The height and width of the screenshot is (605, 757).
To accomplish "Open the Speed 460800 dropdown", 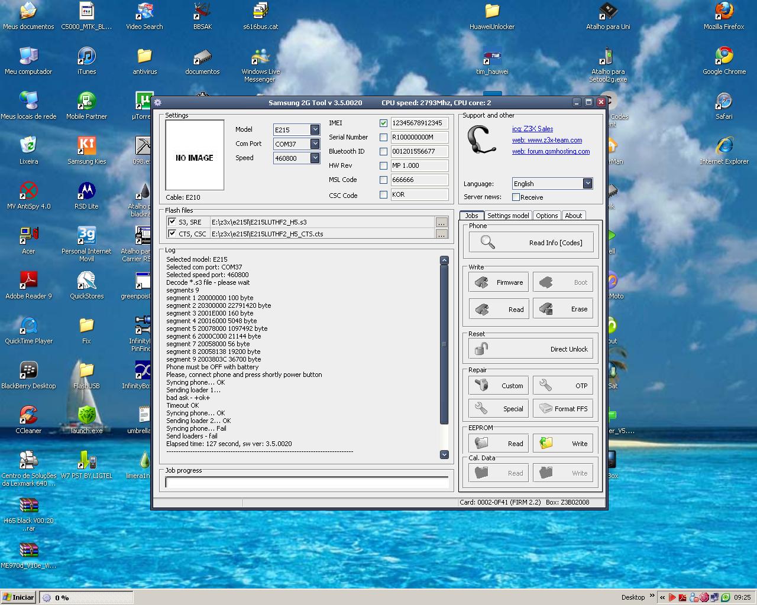I will pos(315,158).
